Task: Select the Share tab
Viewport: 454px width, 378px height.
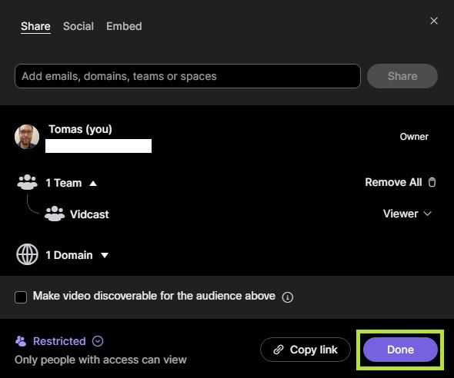Action: point(35,26)
